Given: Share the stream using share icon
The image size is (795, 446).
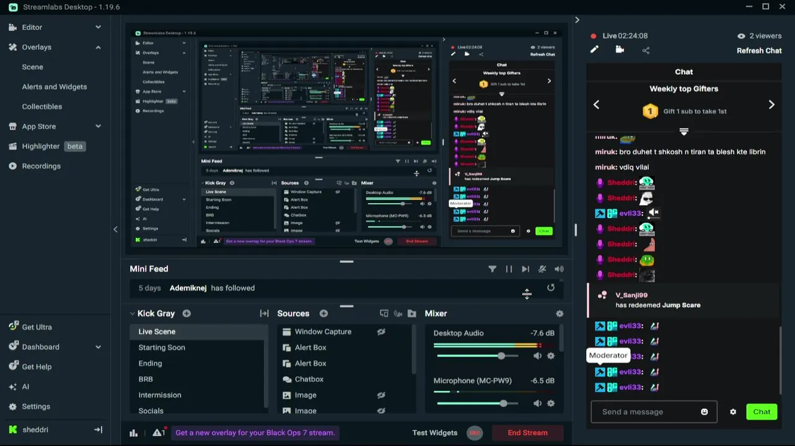Looking at the screenshot, I should click(x=646, y=50).
